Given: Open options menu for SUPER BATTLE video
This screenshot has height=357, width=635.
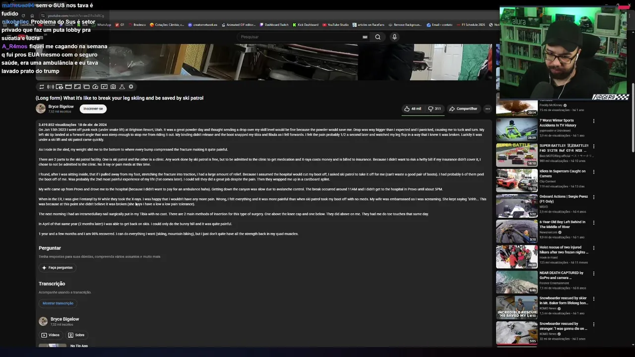Looking at the screenshot, I should 593,146.
